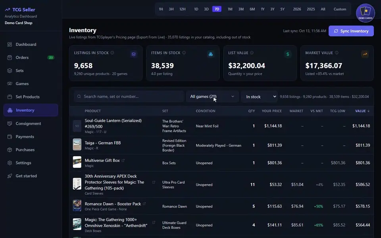Select the 12H time range
Viewport: 381px width, 238px height.
click(183, 9)
